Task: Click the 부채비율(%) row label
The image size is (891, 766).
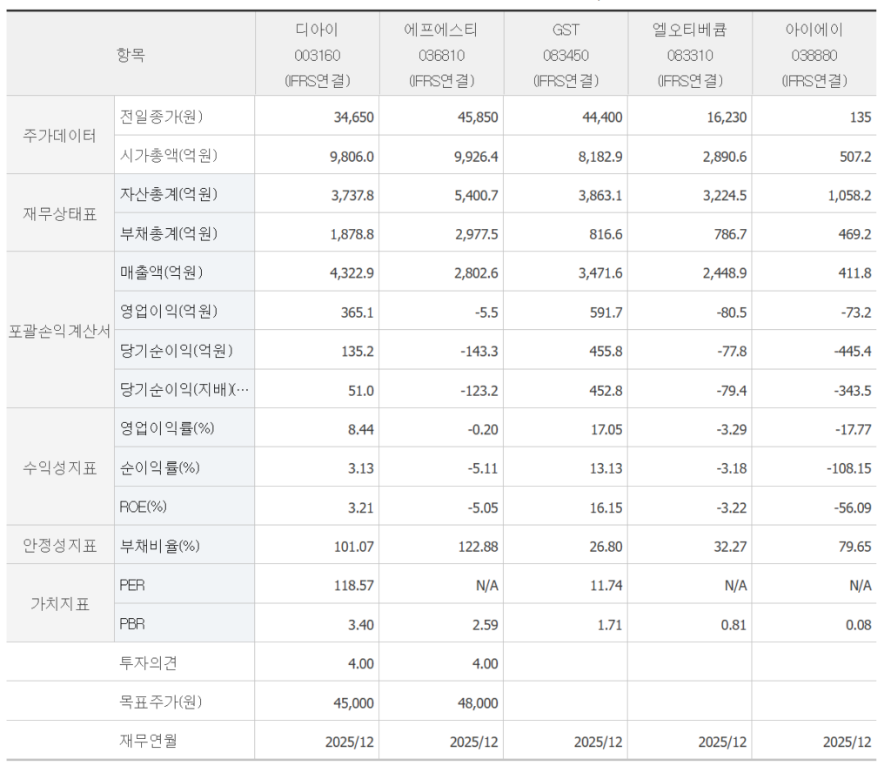Action: [160, 546]
